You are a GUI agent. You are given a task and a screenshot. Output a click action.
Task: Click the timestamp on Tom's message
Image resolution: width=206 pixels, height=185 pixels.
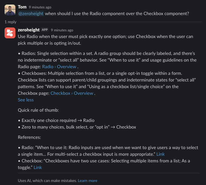[40, 7]
